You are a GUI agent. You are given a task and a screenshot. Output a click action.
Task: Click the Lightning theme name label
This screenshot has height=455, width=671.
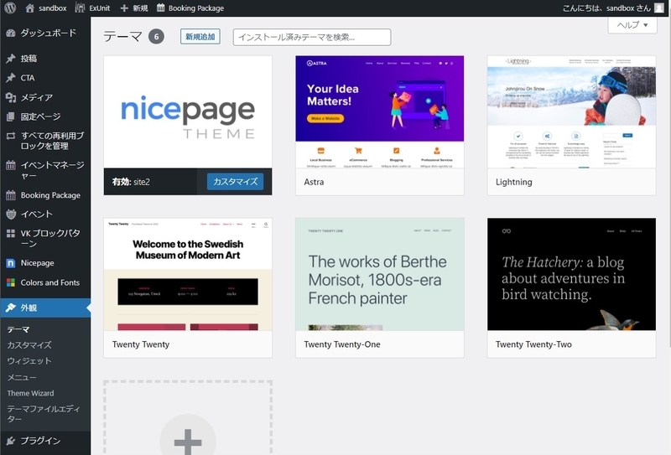pyautogui.click(x=514, y=182)
